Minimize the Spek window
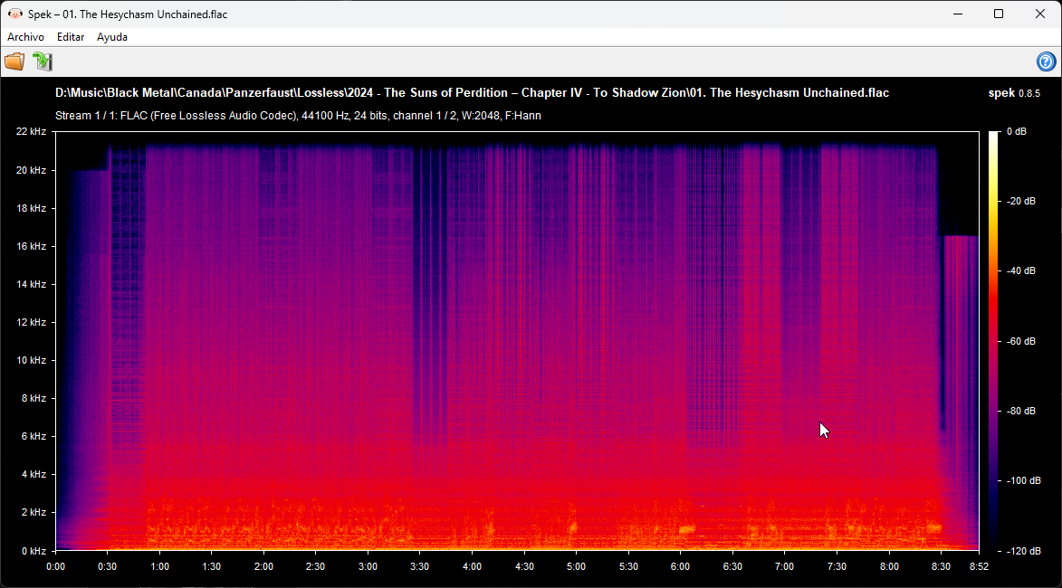Screen dimensions: 1062x588 tap(958, 14)
